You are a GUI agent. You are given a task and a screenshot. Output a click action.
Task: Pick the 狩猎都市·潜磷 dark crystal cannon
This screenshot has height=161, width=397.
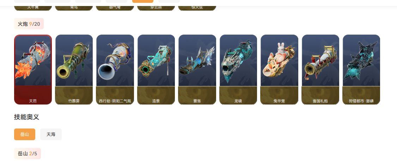coord(361,70)
